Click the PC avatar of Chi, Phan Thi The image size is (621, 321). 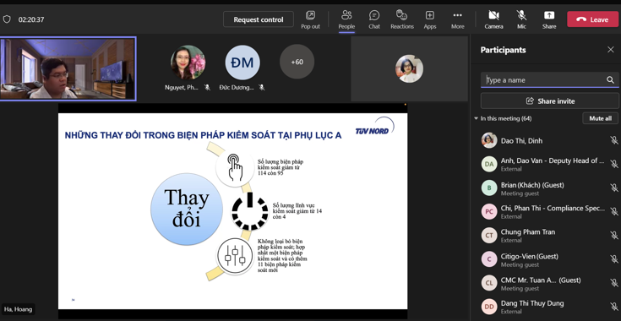click(489, 211)
